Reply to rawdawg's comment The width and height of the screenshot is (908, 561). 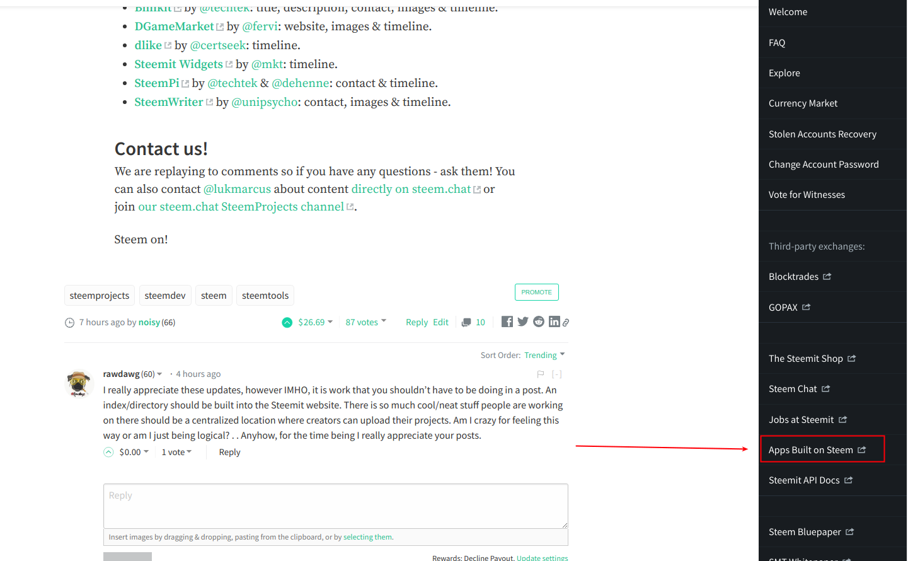click(x=229, y=452)
